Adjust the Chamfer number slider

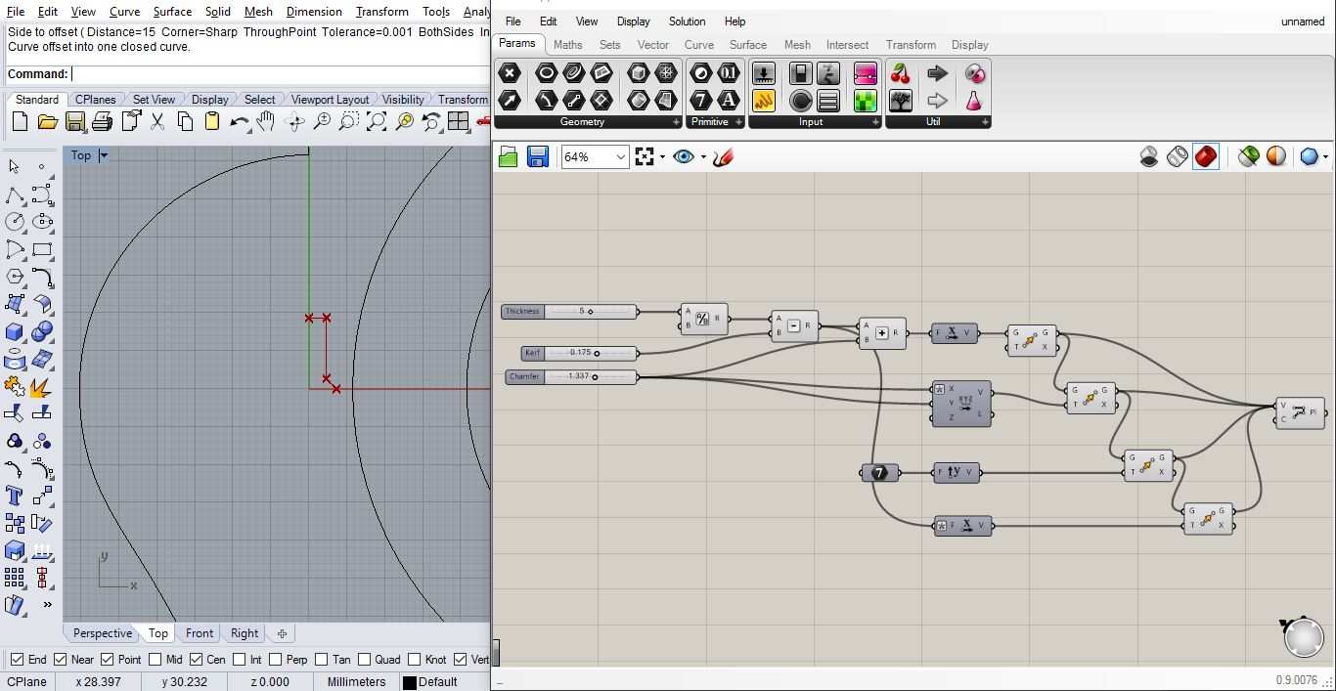[572, 376]
